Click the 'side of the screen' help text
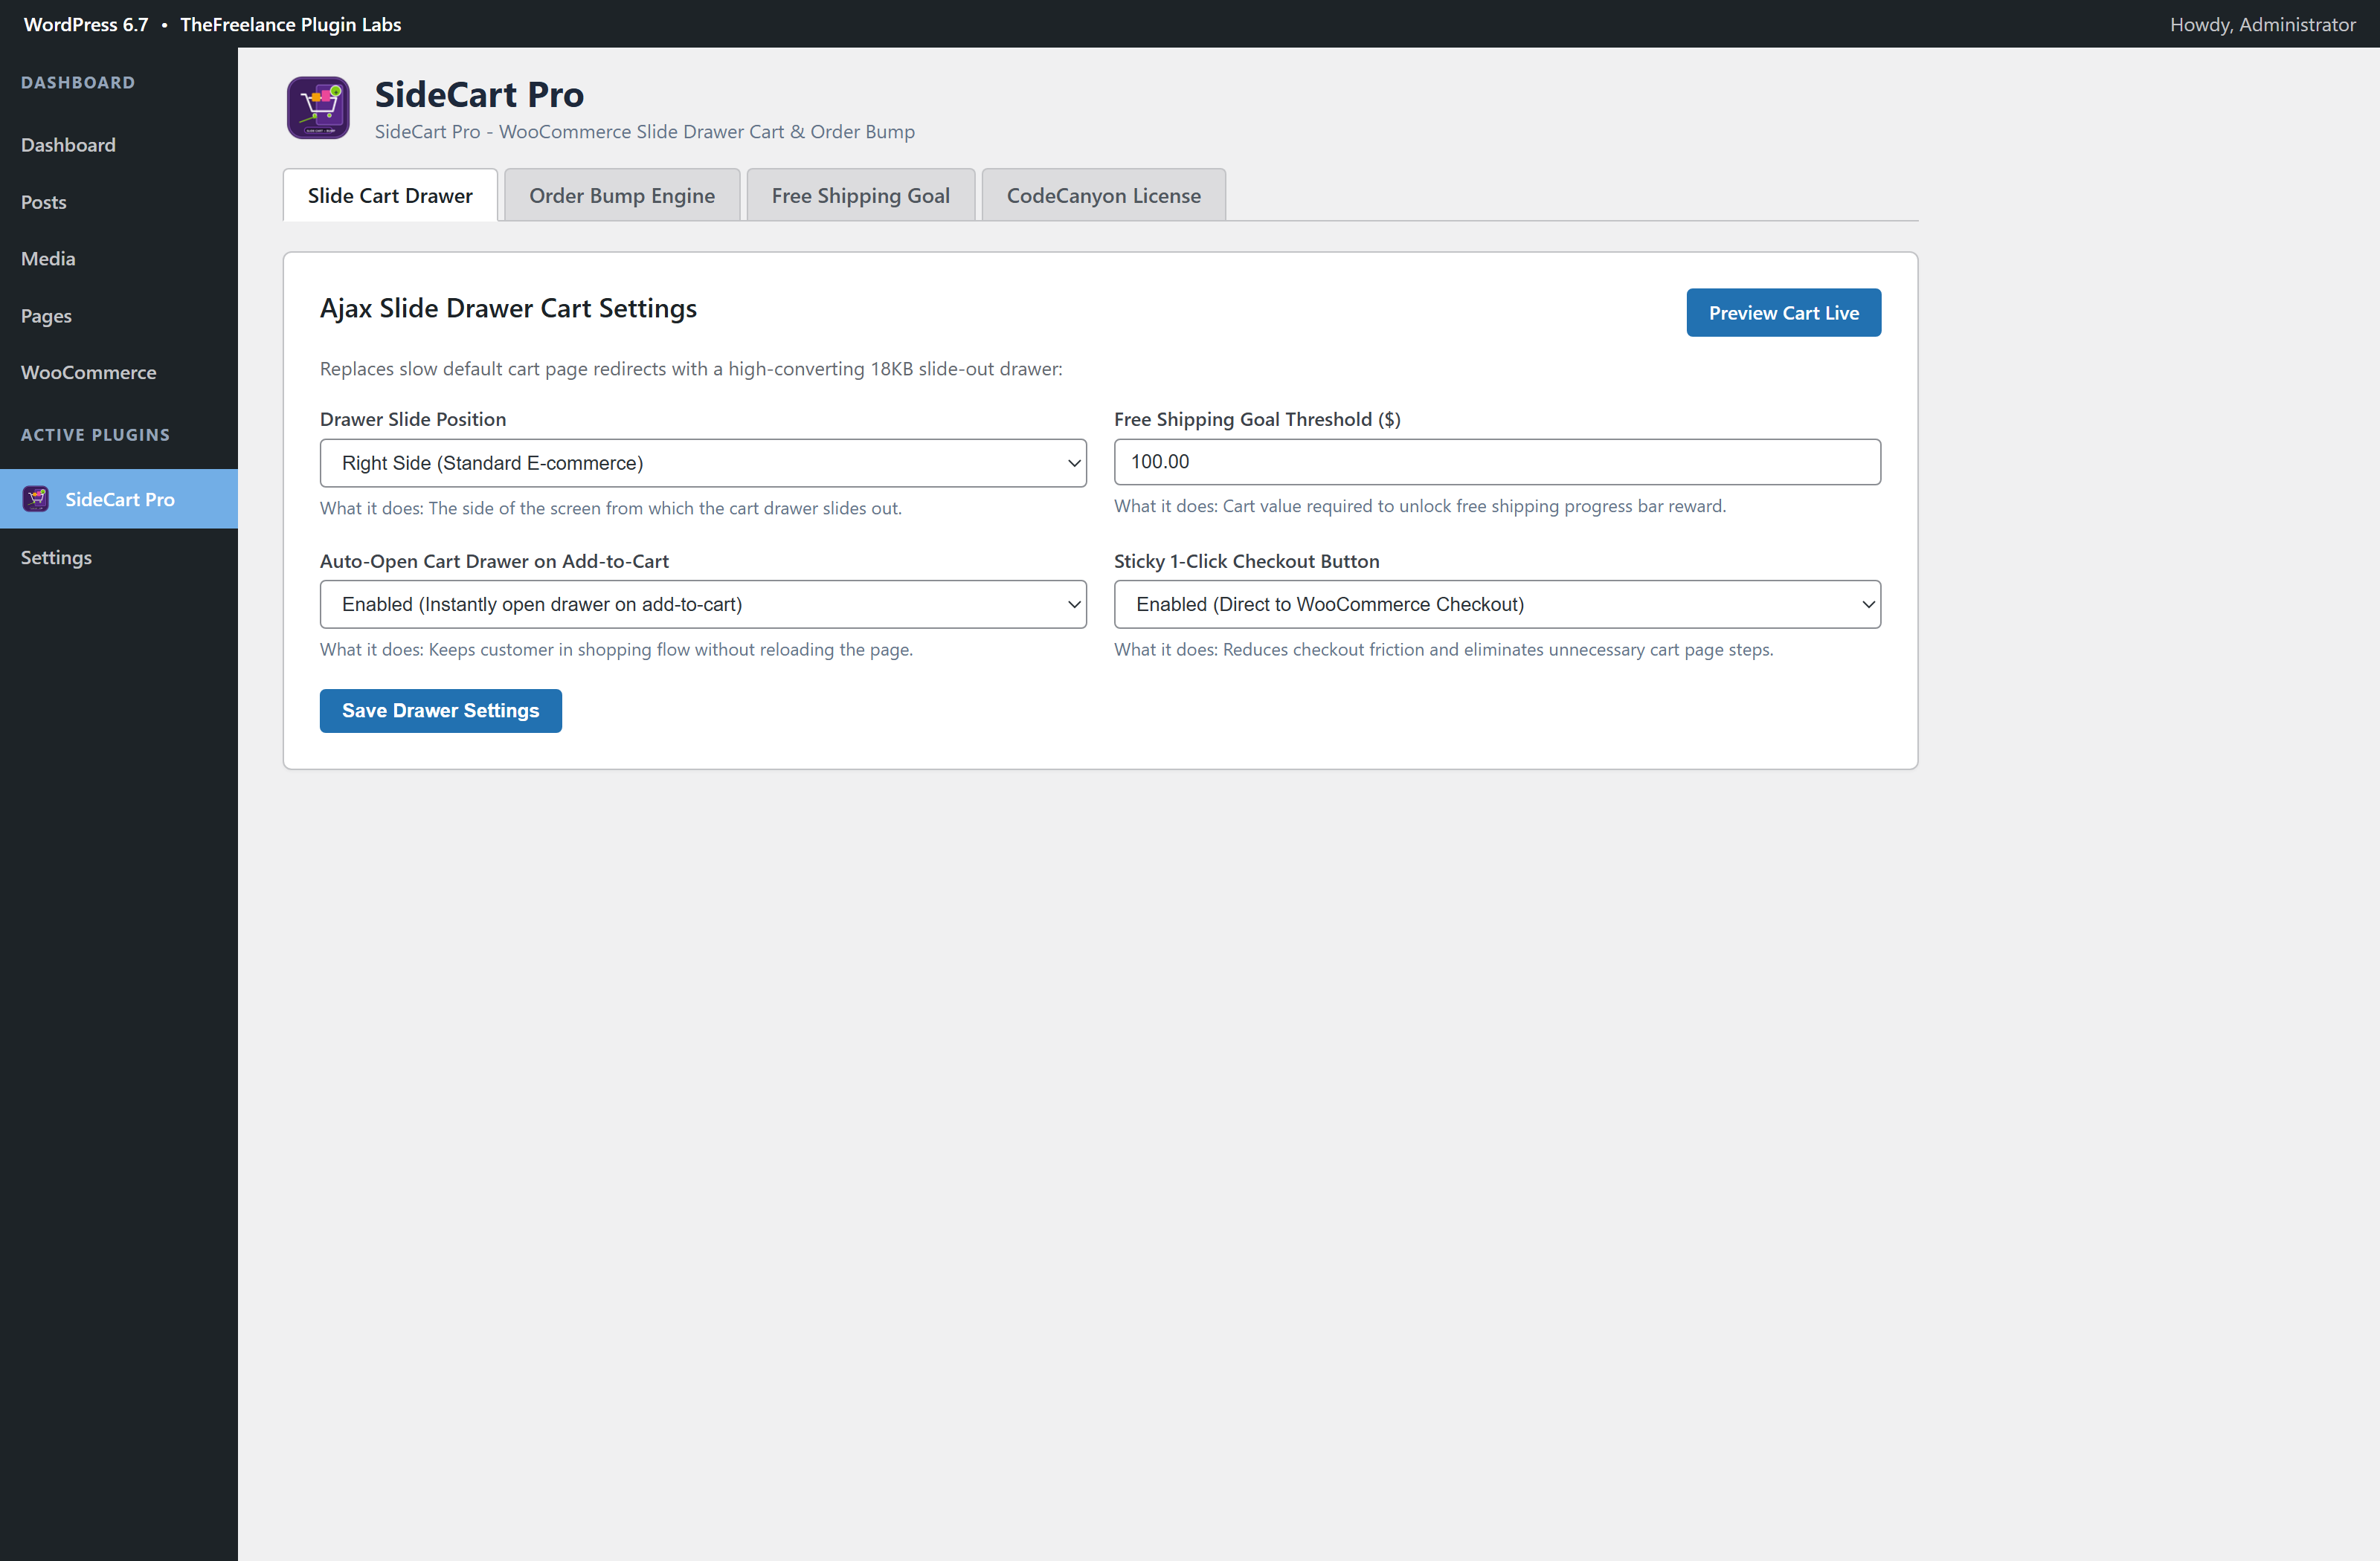 pyautogui.click(x=610, y=508)
